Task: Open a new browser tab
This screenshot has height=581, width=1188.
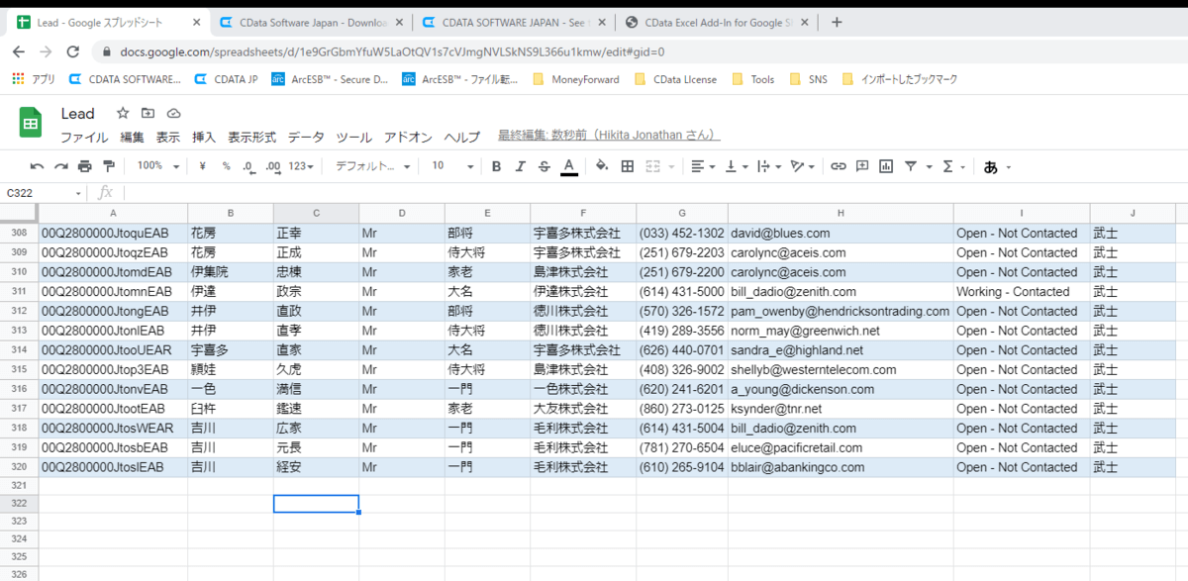Action: (837, 22)
